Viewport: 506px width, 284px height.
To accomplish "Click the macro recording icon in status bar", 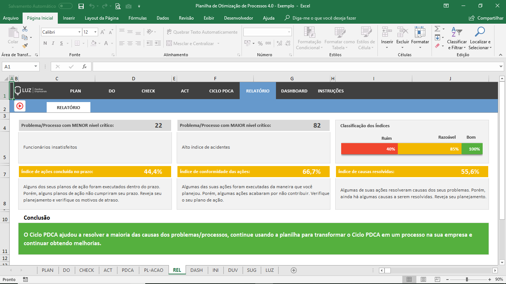I will 25,280.
